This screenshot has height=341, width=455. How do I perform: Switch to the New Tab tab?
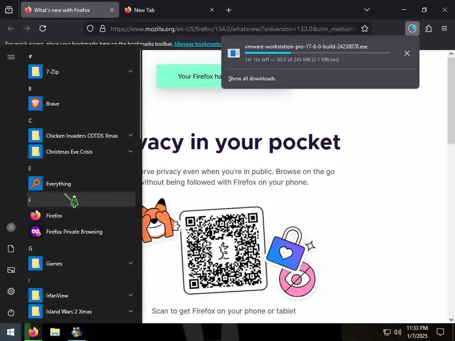[x=170, y=10]
